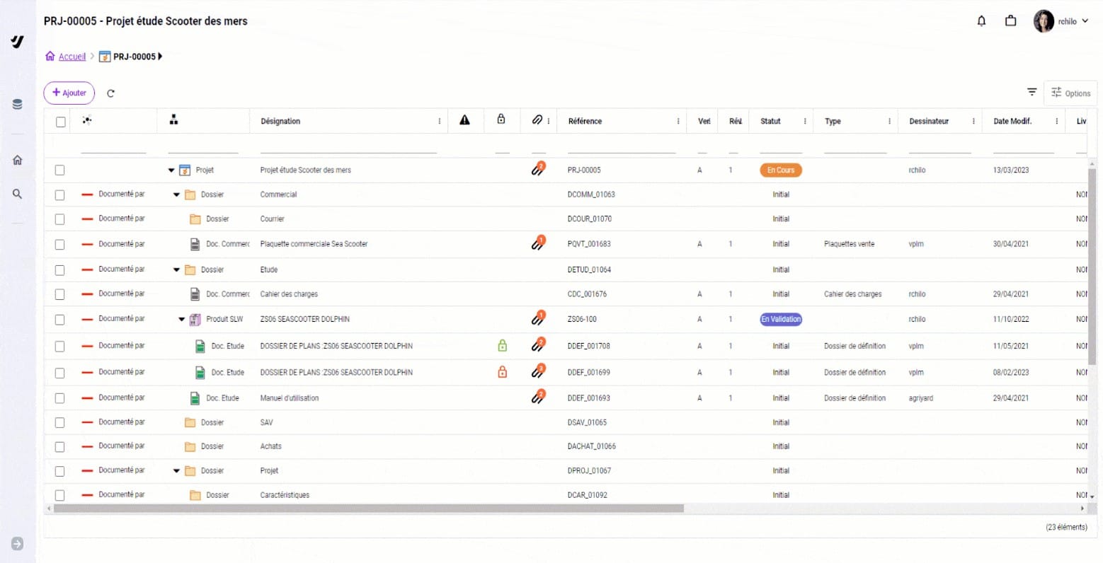Toggle the select-all checkbox in header
1103x563 pixels.
61,122
